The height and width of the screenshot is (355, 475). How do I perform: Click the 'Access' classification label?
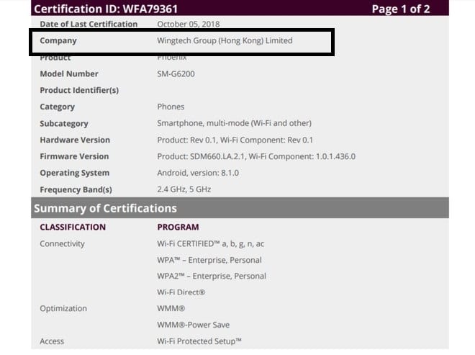tap(52, 341)
